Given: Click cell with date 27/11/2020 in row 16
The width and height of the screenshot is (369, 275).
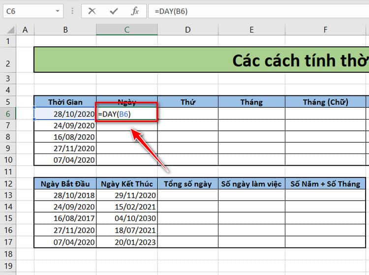Looking at the screenshot, I should pos(65,230).
